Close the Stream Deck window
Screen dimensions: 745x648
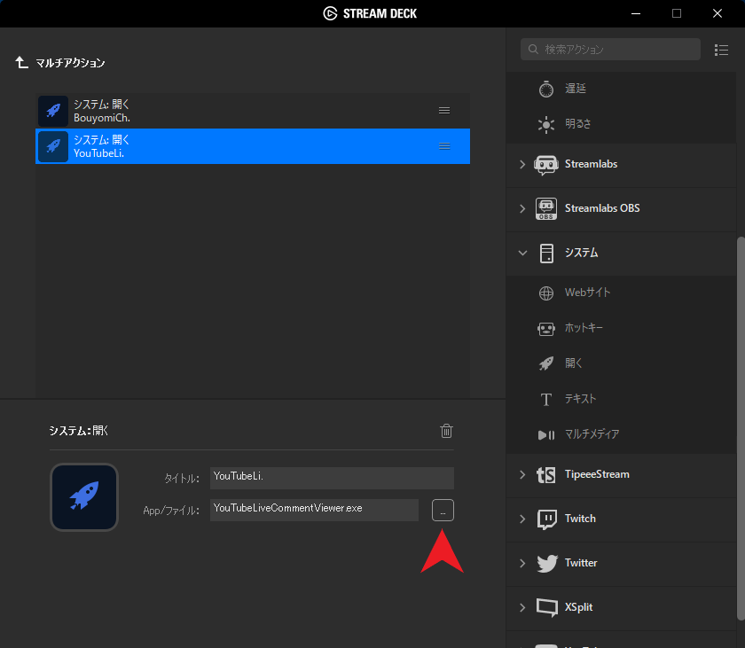click(x=718, y=13)
